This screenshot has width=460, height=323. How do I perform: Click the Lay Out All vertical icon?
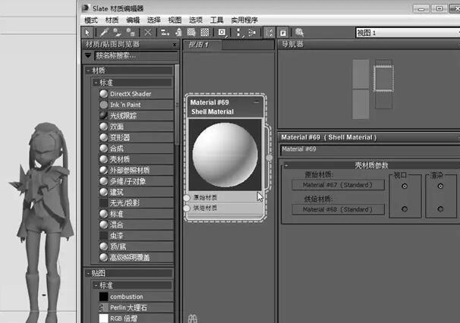pyautogui.click(x=239, y=33)
